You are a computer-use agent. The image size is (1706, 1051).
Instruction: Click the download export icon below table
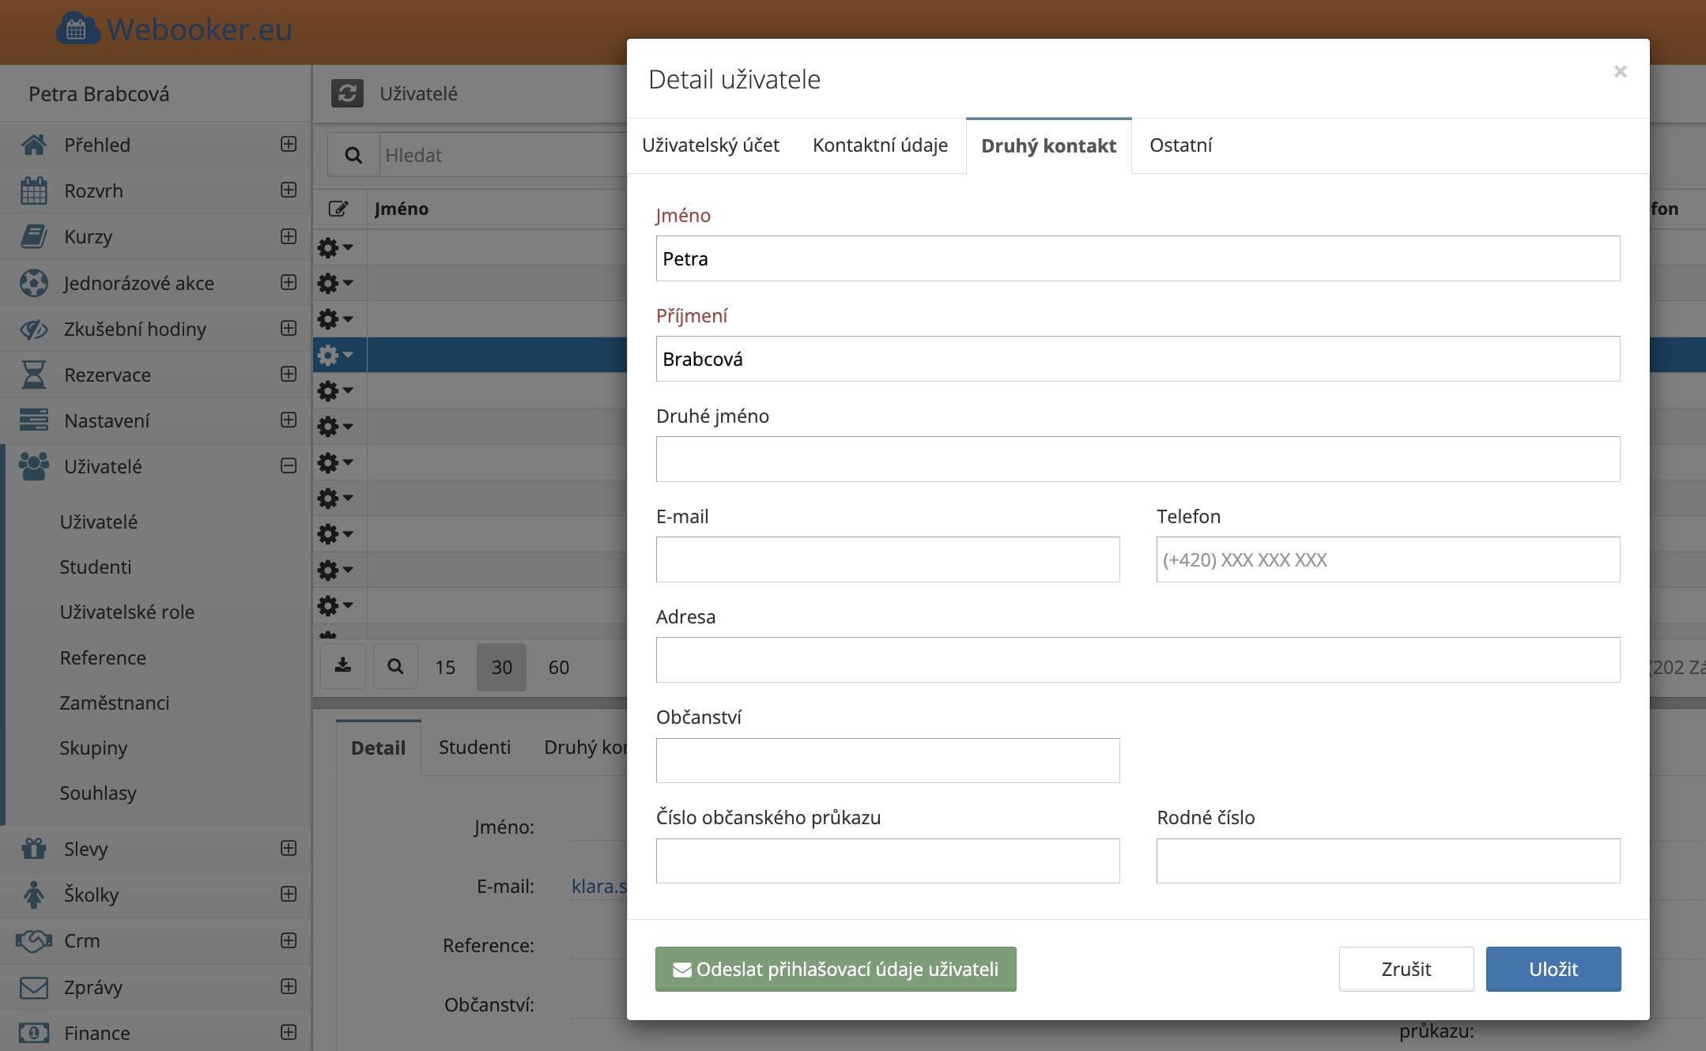click(x=343, y=666)
